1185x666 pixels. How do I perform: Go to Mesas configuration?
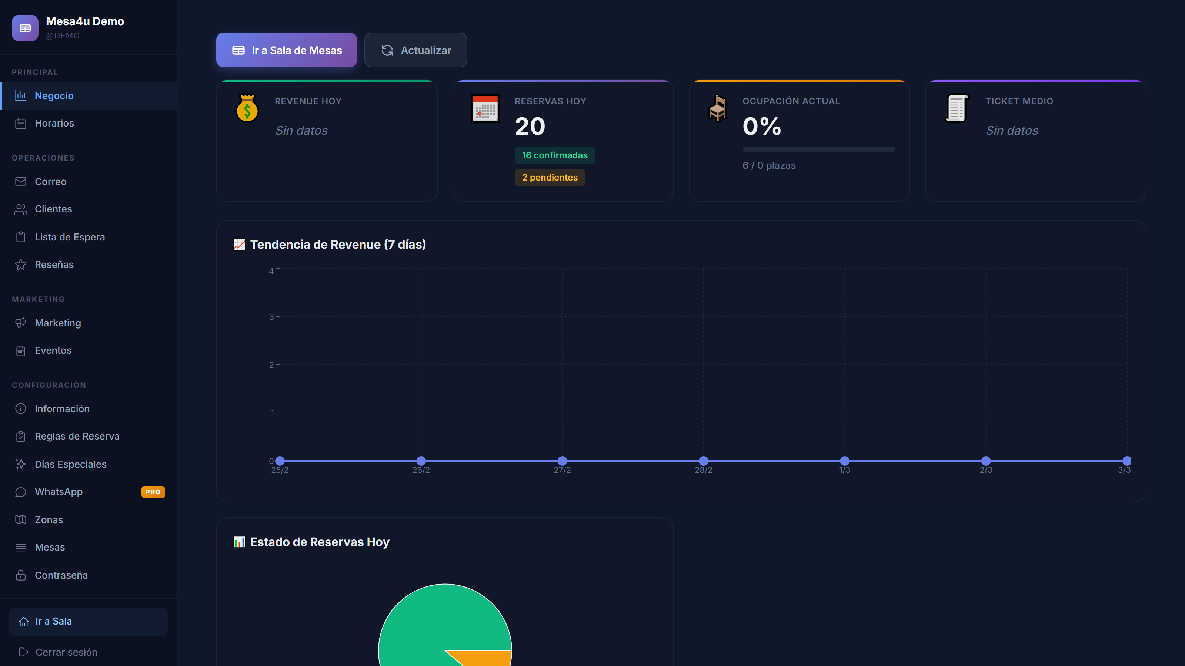[89, 548]
